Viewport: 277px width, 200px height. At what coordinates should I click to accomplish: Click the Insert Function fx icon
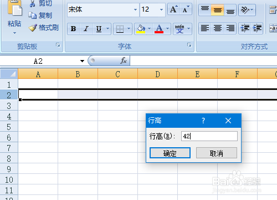coord(124,61)
